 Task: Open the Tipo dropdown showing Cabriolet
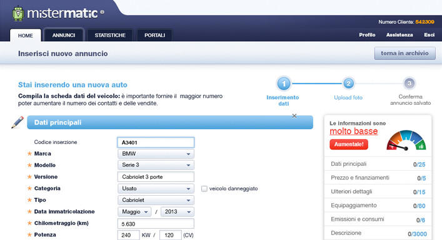point(156,200)
